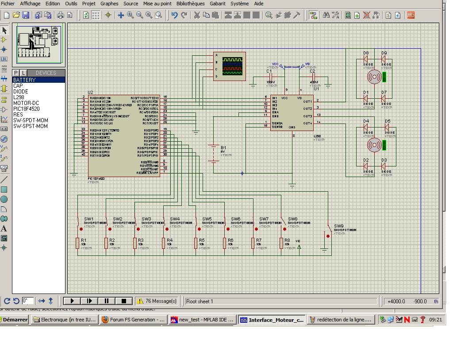The height and width of the screenshot is (340, 453).
Task: Select the 2D text tool 'A'
Action: pos(4,228)
